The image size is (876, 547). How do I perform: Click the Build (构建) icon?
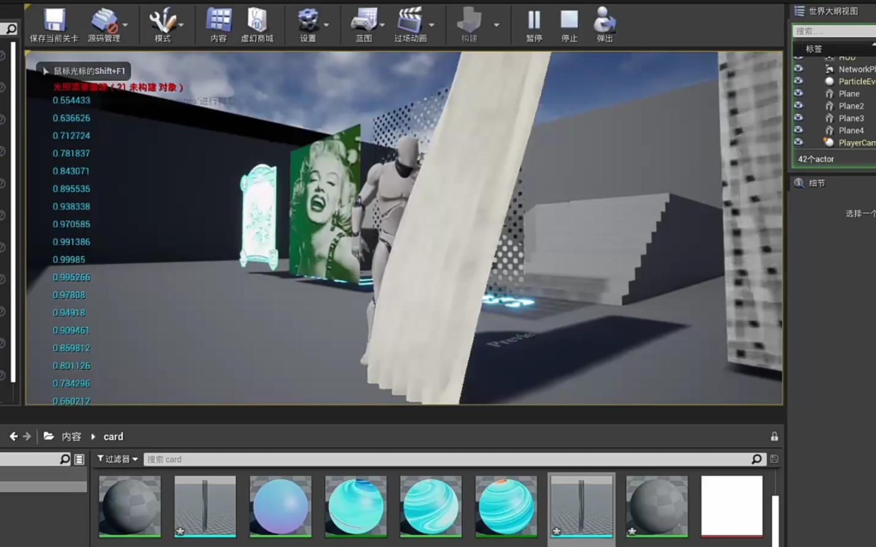pyautogui.click(x=469, y=21)
